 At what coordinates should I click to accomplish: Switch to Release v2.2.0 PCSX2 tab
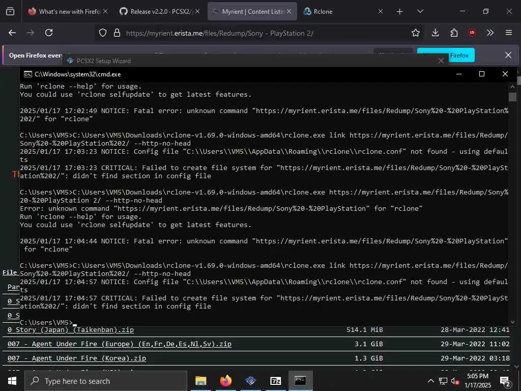pos(159,12)
